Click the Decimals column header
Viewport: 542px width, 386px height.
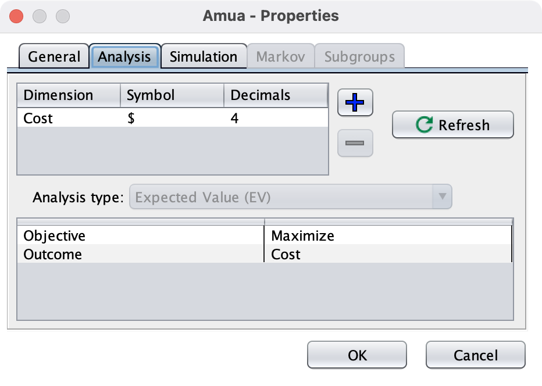click(x=276, y=95)
